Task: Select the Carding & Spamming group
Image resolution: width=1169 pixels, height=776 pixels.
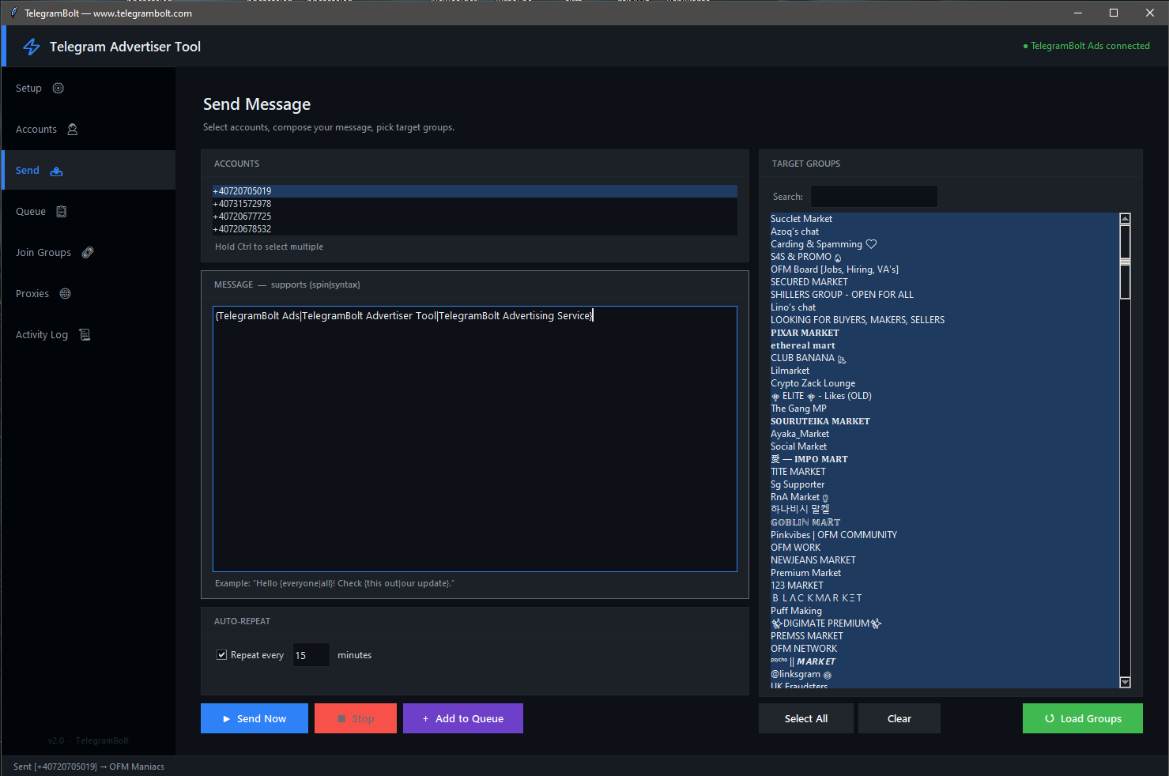Action: click(945, 244)
